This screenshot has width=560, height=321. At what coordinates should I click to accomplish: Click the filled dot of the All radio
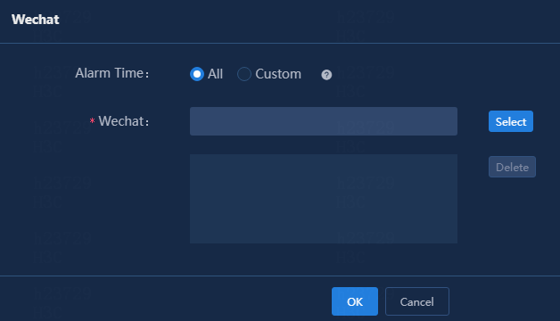(x=197, y=74)
